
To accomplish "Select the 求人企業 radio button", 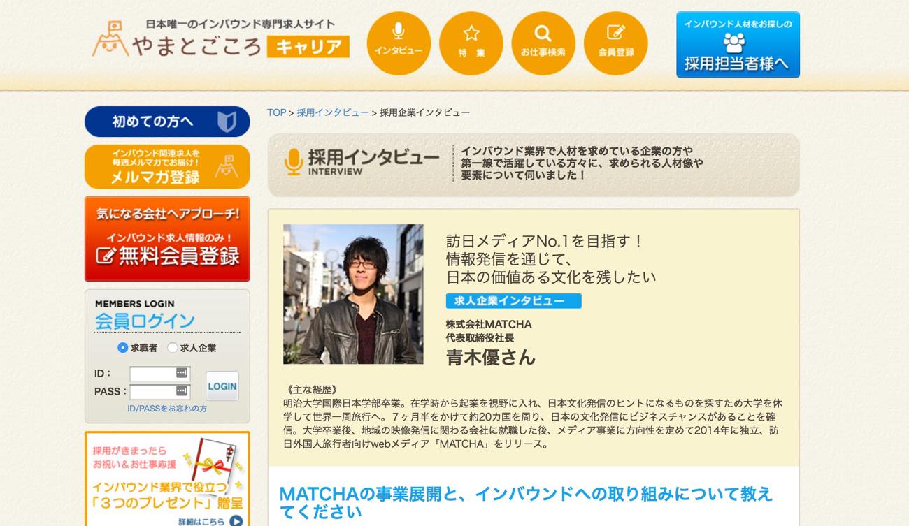I will (173, 348).
